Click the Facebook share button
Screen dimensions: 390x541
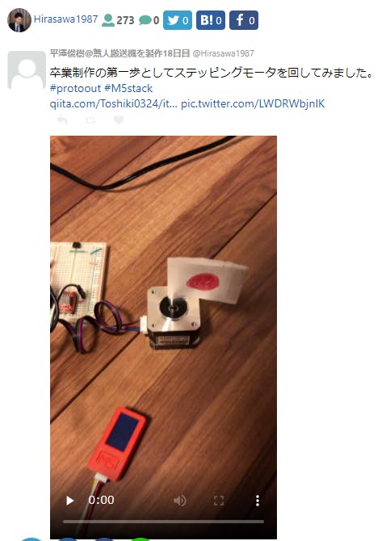coord(244,20)
